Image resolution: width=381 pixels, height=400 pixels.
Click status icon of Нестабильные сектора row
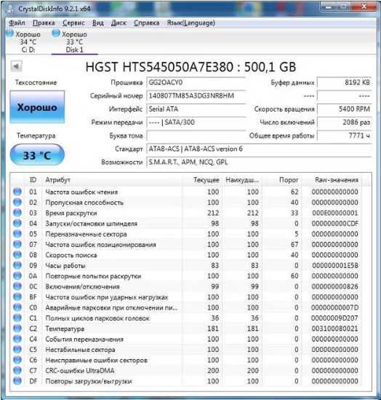point(17,349)
